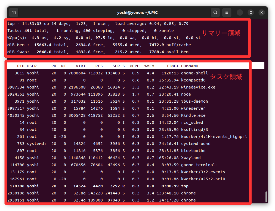The image size is (275, 211).
Task: Click the 14:33:03 clock time
Action: coord(32,24)
